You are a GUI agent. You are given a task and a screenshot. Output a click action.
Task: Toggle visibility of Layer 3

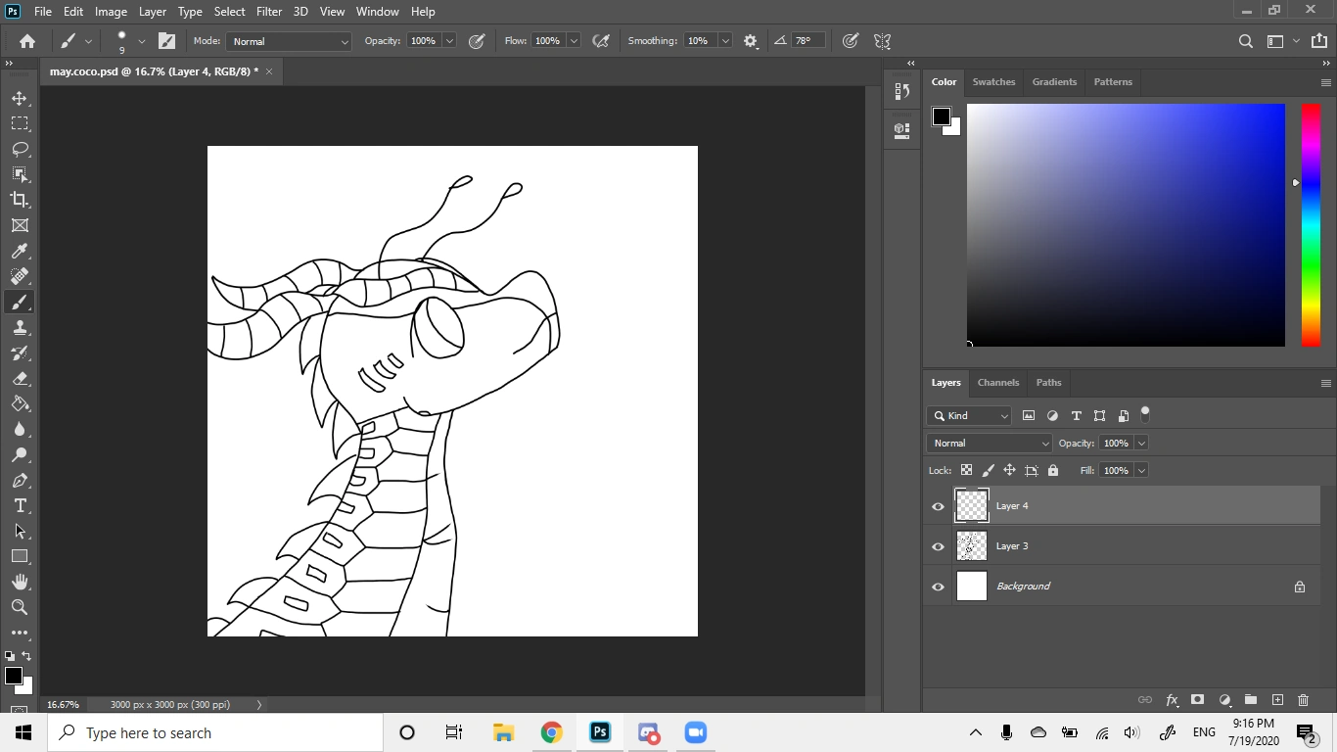pos(938,546)
